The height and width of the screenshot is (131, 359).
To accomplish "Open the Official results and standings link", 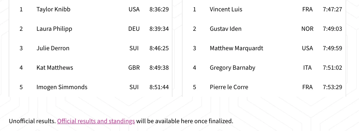I will coord(96,121).
